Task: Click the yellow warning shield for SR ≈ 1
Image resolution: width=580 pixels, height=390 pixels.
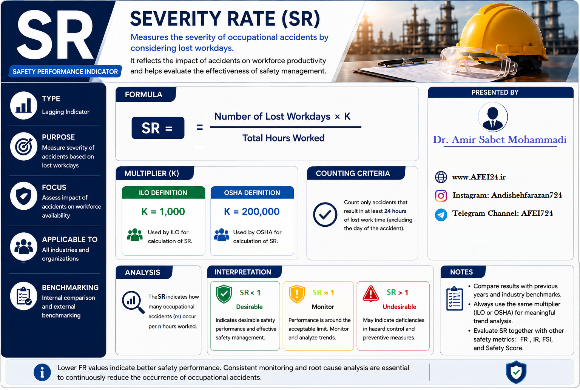Action: point(297,294)
